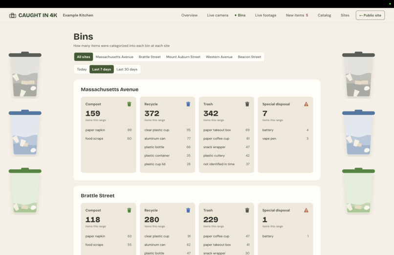Viewport: 394px width, 255px height.
Task: Open the Catalog page
Action: 324,15
